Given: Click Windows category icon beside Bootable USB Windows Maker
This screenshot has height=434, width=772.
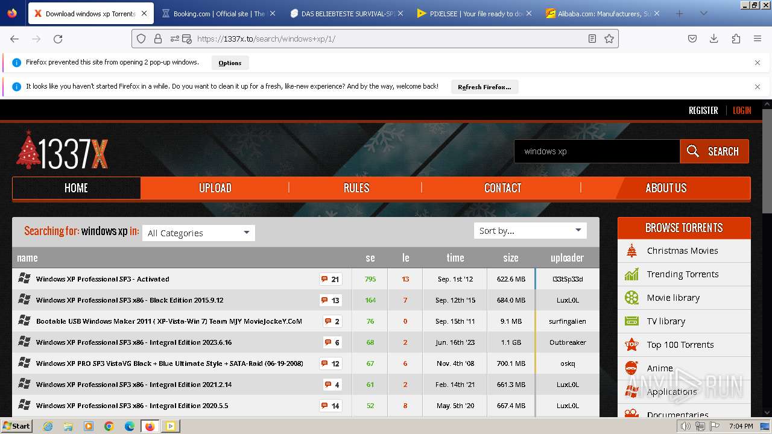Looking at the screenshot, I should point(24,321).
